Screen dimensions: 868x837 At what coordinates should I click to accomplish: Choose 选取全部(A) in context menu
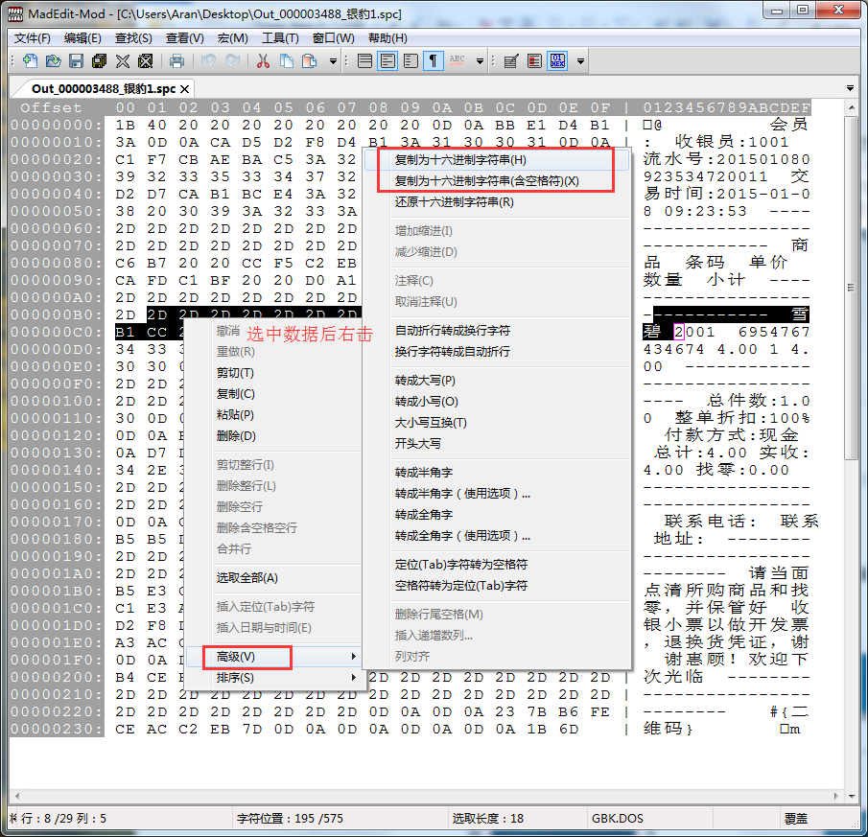tap(274, 577)
